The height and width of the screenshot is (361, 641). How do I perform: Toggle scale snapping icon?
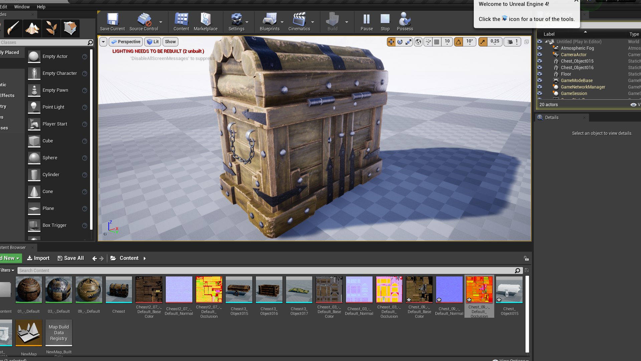483,42
